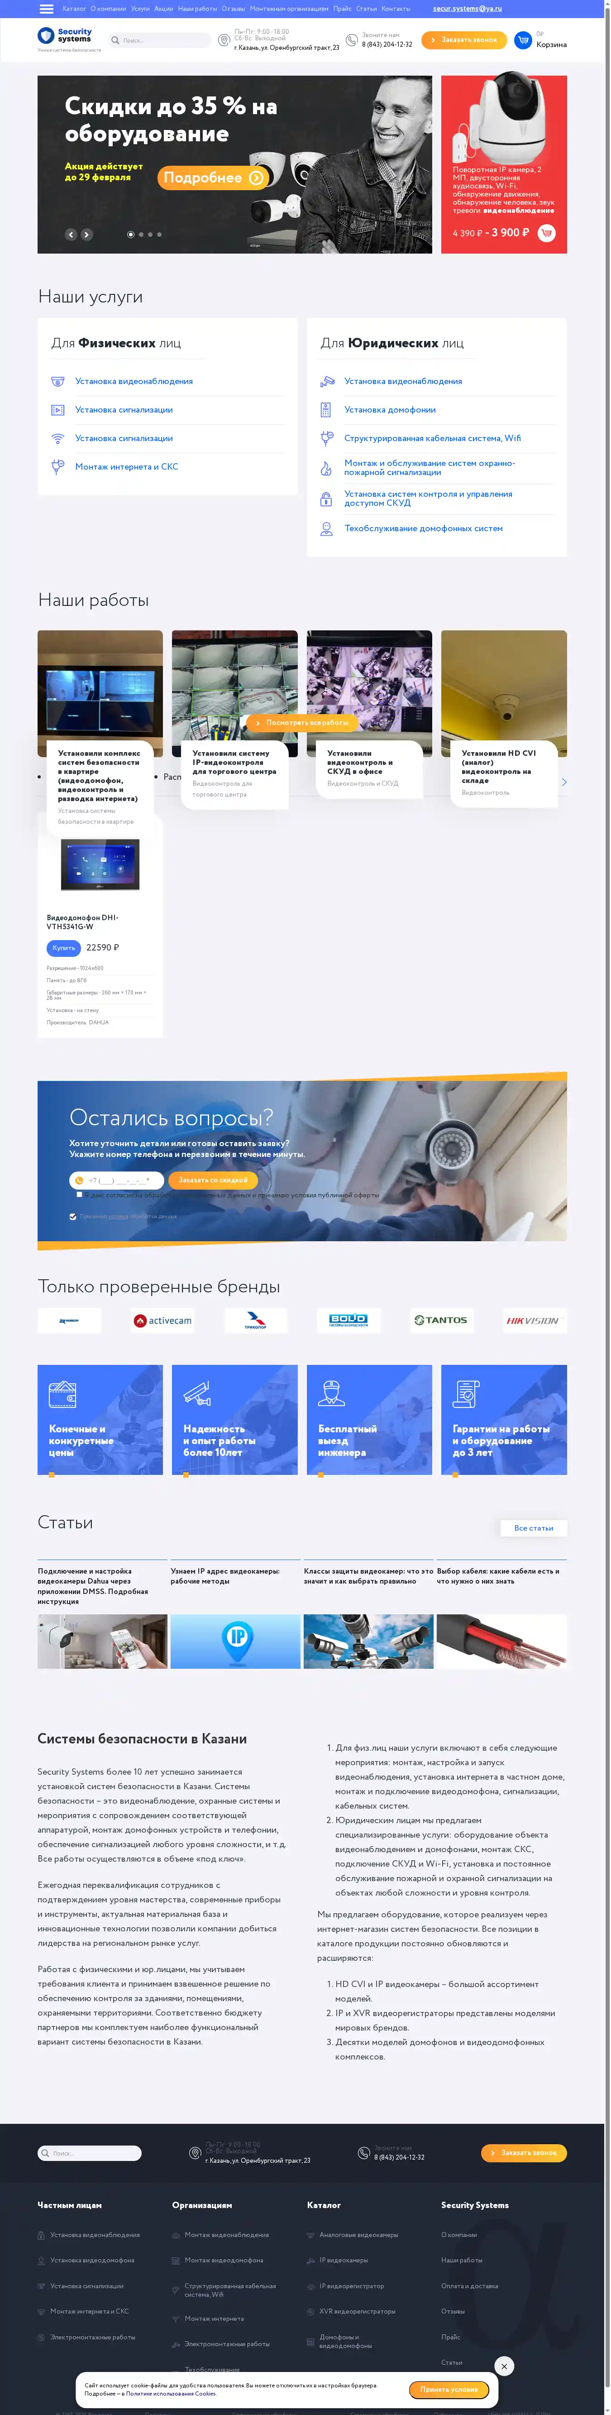Go to previous banner slide
The height and width of the screenshot is (2415, 611).
click(x=70, y=235)
